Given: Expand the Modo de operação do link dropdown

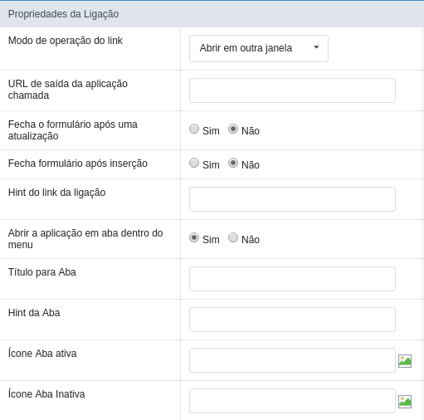Looking at the screenshot, I should pyautogui.click(x=259, y=48).
